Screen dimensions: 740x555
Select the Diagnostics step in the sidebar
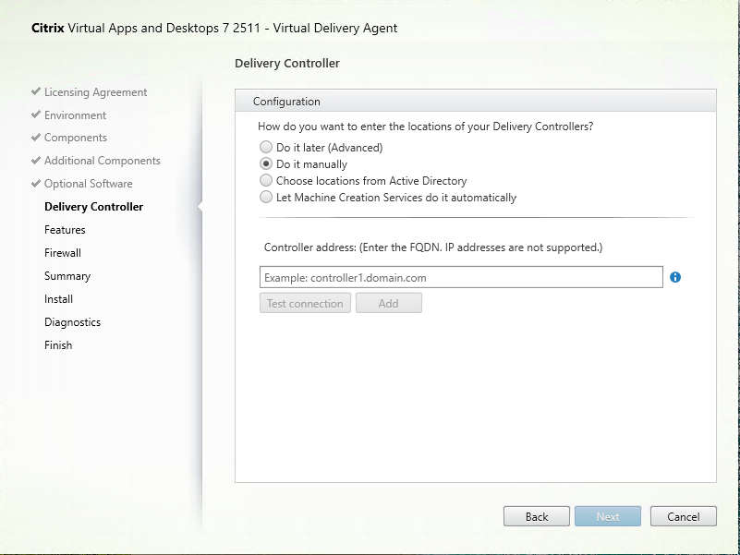tap(72, 322)
